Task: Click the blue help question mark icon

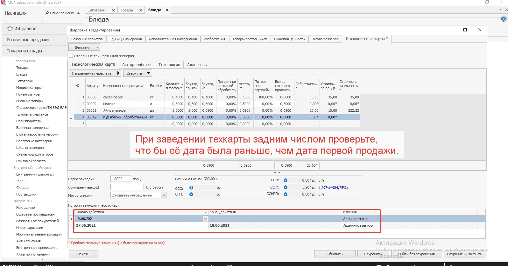Action: 503,19
